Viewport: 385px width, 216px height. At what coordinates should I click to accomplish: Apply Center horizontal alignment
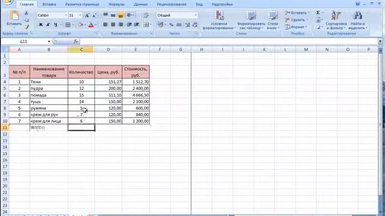(x=113, y=25)
